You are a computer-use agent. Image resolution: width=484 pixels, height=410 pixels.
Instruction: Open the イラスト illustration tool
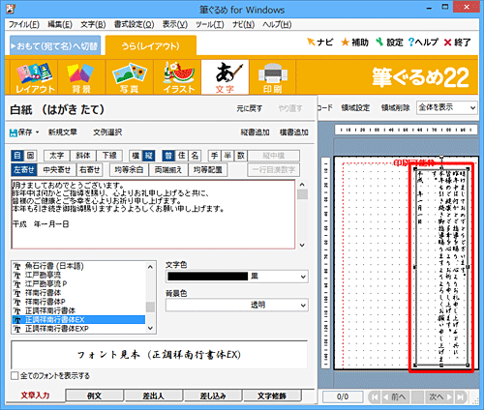pos(177,77)
